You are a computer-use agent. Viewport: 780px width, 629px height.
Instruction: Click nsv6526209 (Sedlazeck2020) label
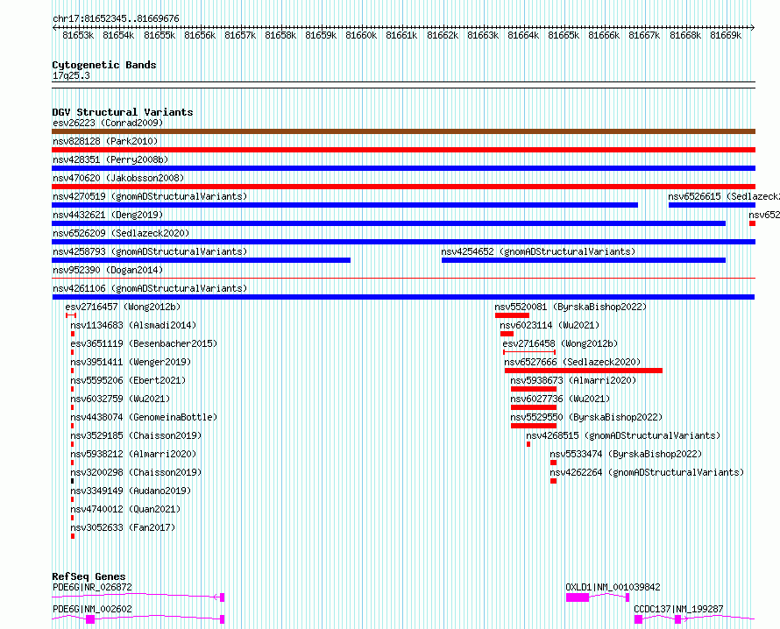tap(121, 233)
